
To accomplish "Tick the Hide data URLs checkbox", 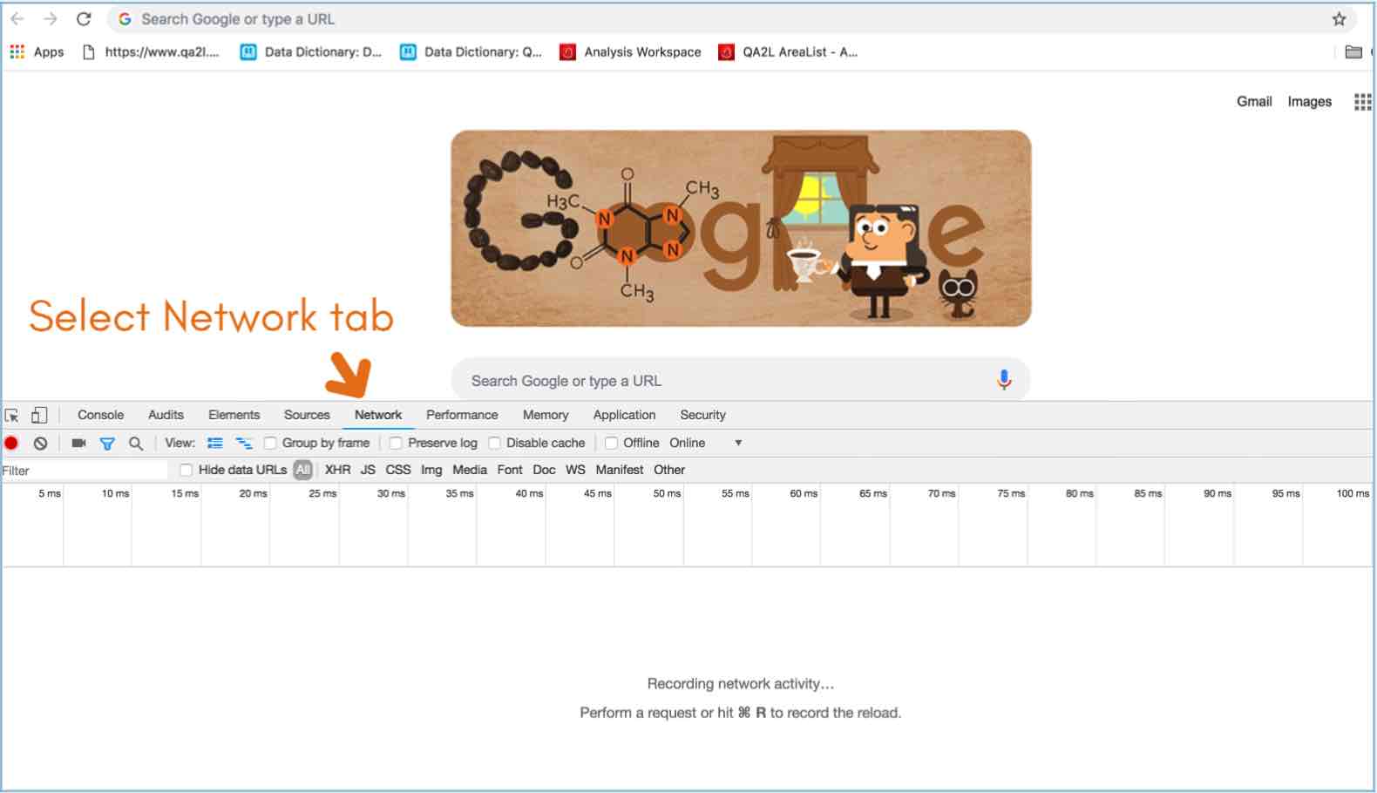I will pos(186,471).
